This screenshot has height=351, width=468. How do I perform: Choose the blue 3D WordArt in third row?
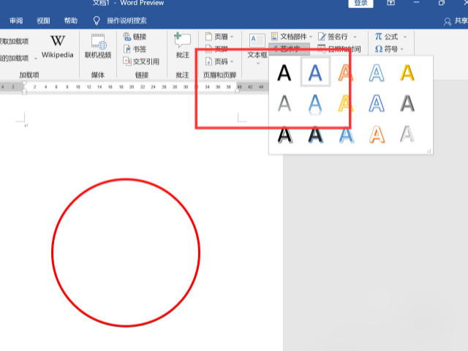pyautogui.click(x=346, y=135)
